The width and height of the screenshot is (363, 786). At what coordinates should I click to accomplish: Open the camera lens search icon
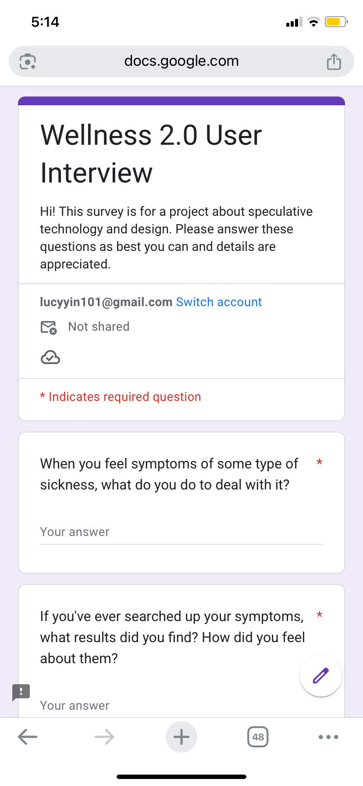(x=28, y=61)
